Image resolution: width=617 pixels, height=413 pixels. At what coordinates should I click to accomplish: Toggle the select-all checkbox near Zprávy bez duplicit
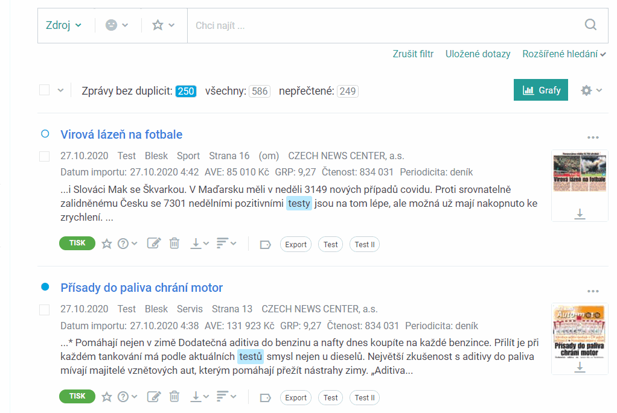tap(45, 90)
